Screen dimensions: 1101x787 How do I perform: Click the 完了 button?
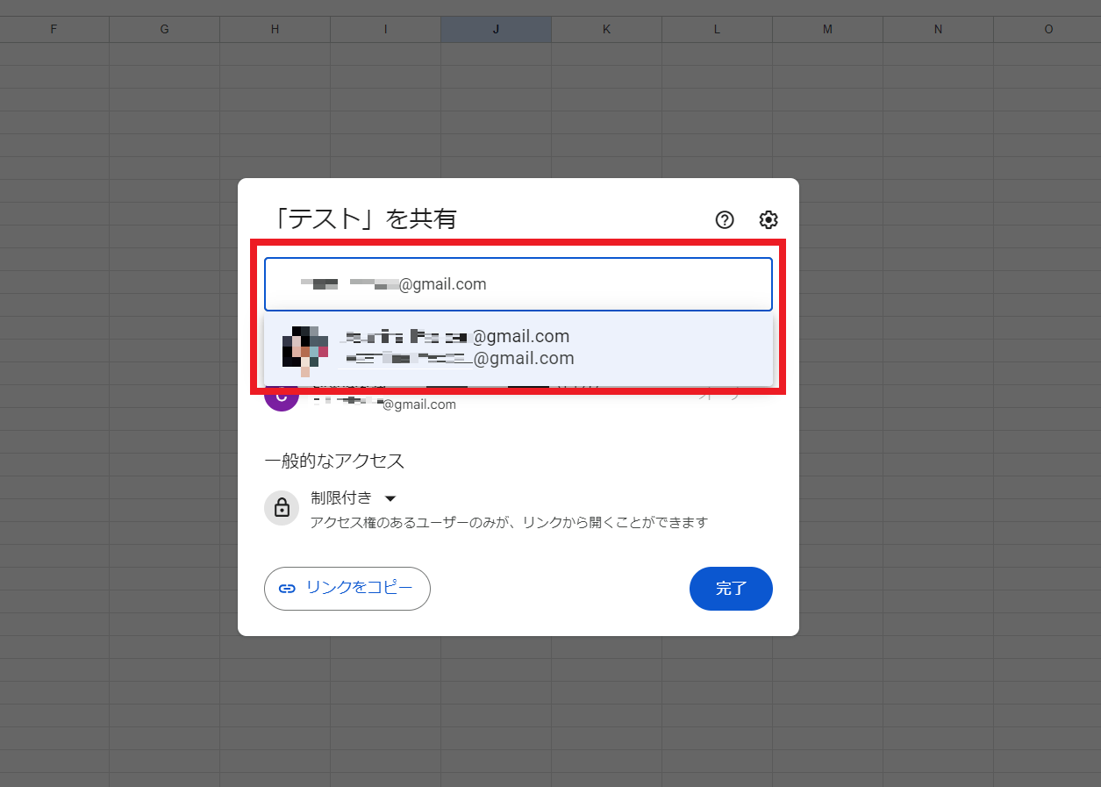[x=731, y=589]
